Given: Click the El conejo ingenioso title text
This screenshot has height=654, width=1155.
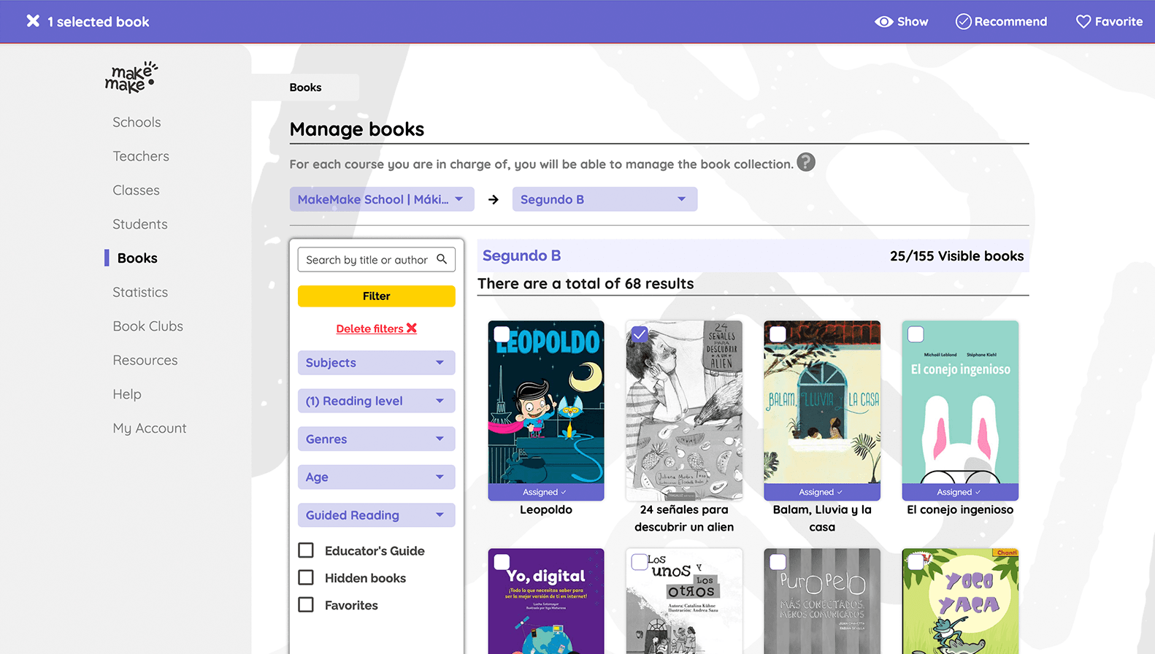Looking at the screenshot, I should pyautogui.click(x=960, y=509).
